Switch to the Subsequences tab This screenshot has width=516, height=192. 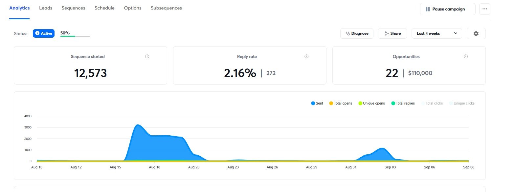166,8
